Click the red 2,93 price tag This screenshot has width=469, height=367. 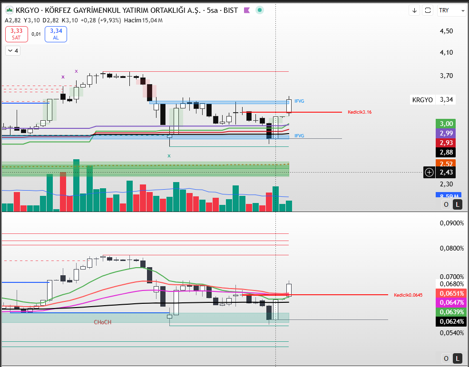point(446,143)
